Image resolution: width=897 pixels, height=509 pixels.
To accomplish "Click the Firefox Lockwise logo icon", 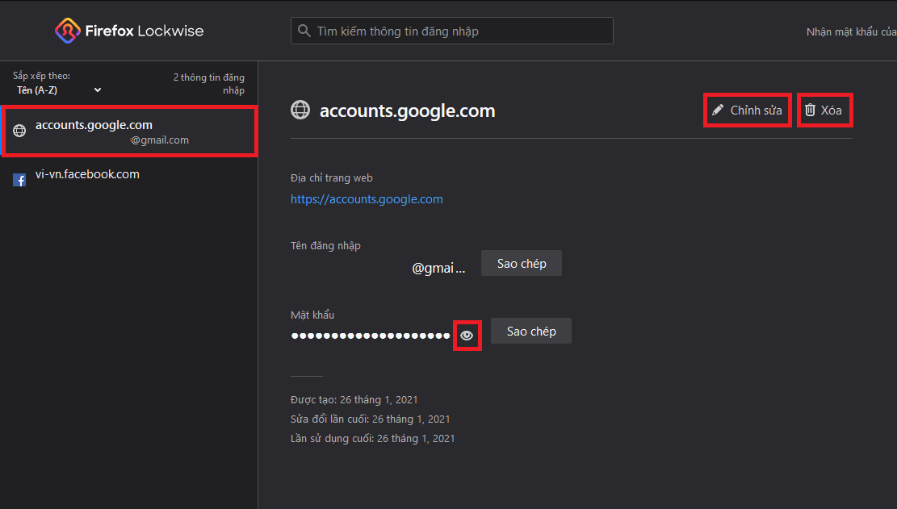I will coord(68,31).
